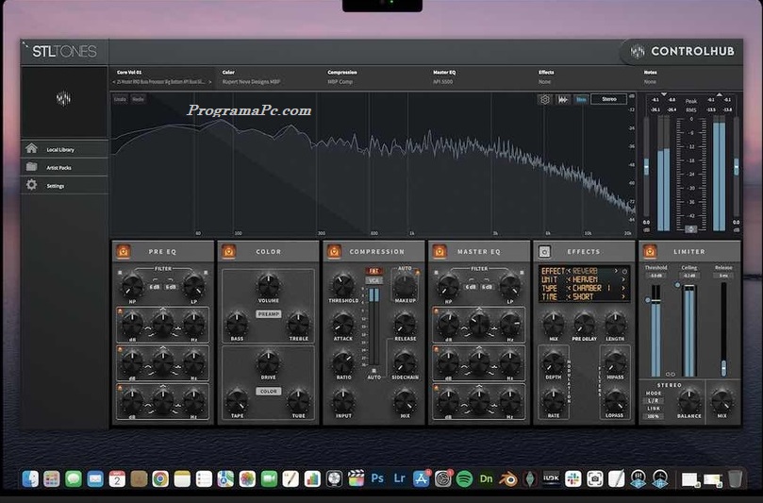Click the Redo button
Screen dimensions: 763x503
coord(139,99)
